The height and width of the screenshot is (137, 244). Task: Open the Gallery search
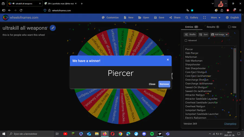(x=192, y=18)
